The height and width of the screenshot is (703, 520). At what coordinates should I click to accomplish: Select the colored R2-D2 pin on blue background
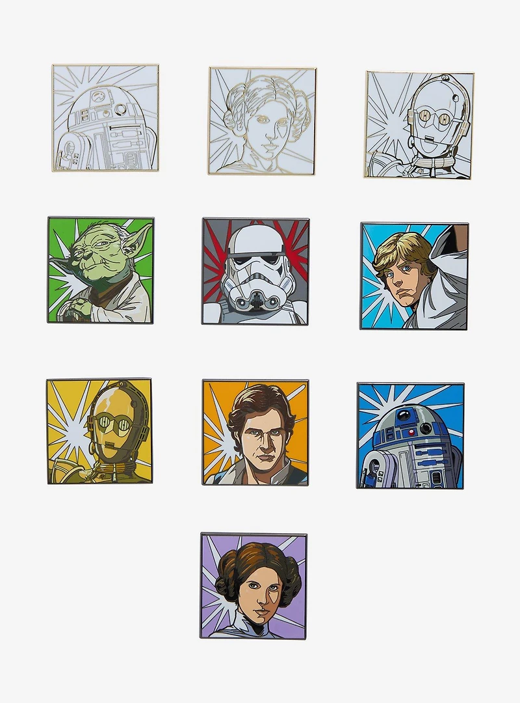click(410, 435)
